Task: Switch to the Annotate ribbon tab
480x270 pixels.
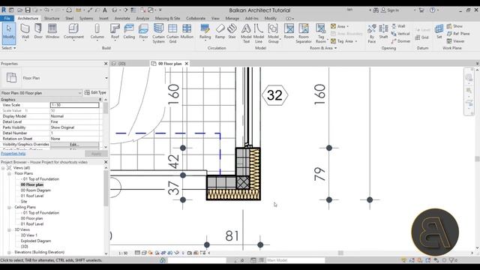Action: point(122,18)
